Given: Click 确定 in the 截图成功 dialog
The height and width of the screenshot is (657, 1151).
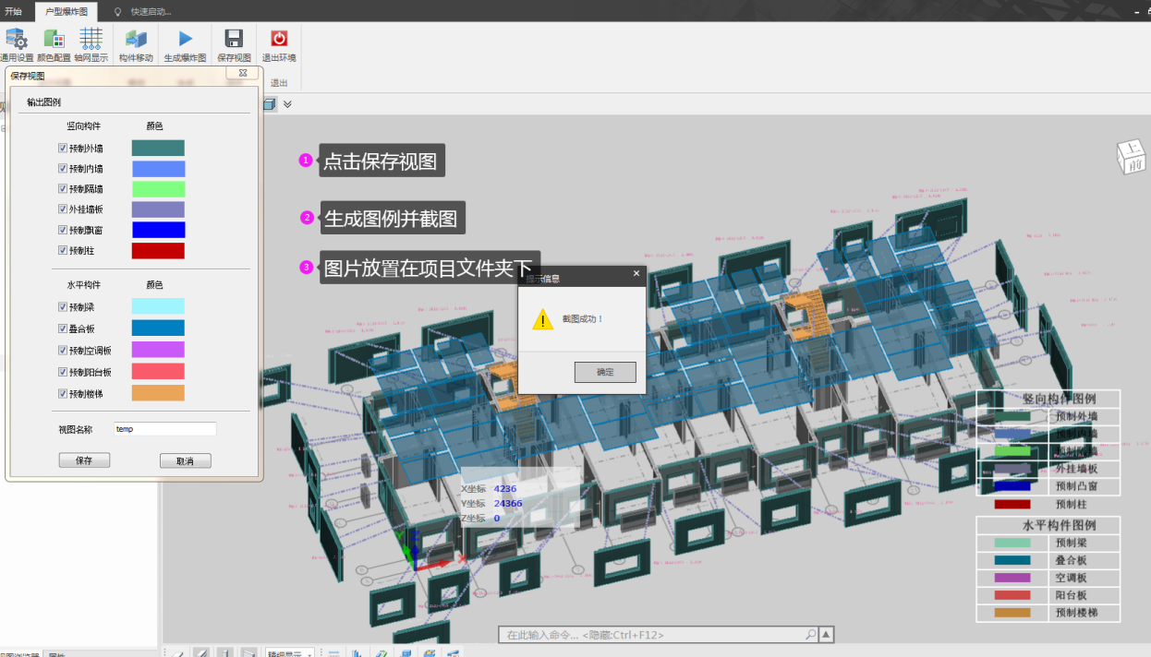Looking at the screenshot, I should coord(604,372).
